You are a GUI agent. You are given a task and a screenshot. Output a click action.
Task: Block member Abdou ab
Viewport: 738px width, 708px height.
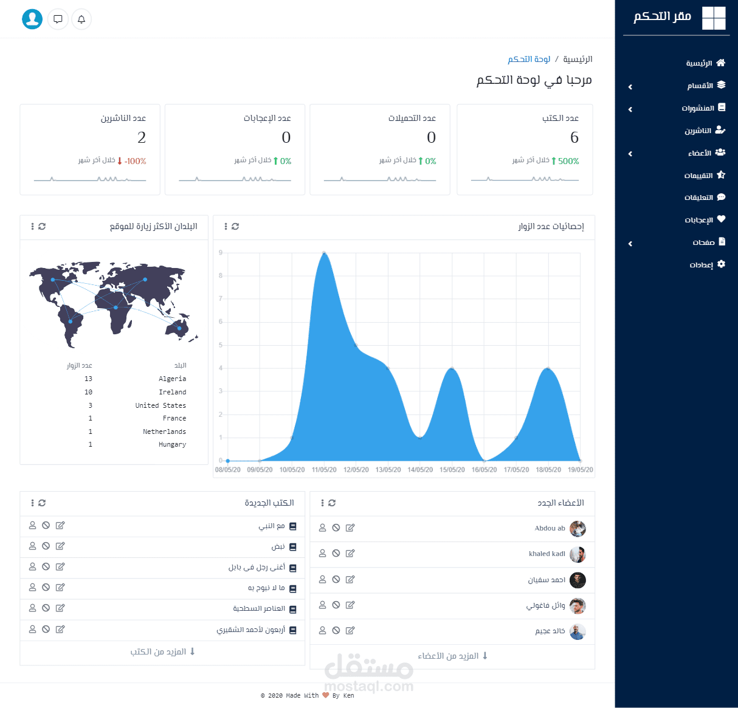(336, 528)
